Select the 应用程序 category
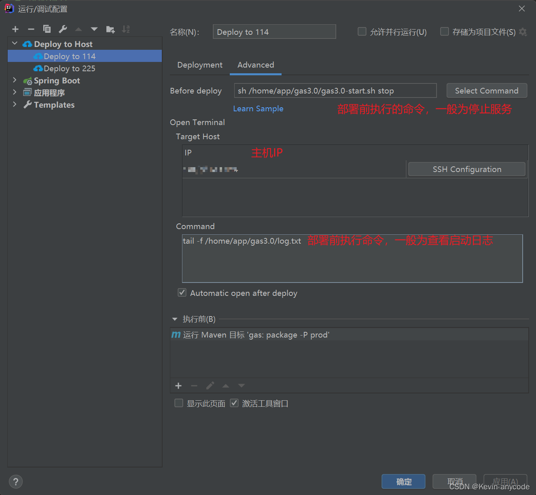 coord(49,93)
